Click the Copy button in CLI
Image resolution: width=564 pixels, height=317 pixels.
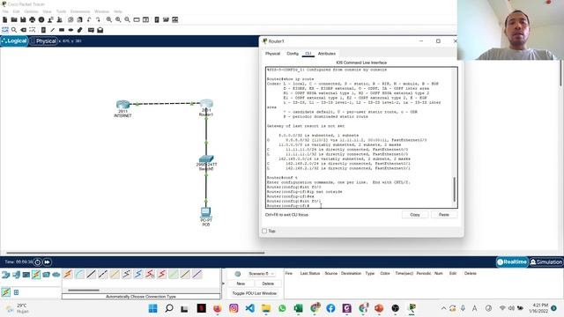click(415, 215)
